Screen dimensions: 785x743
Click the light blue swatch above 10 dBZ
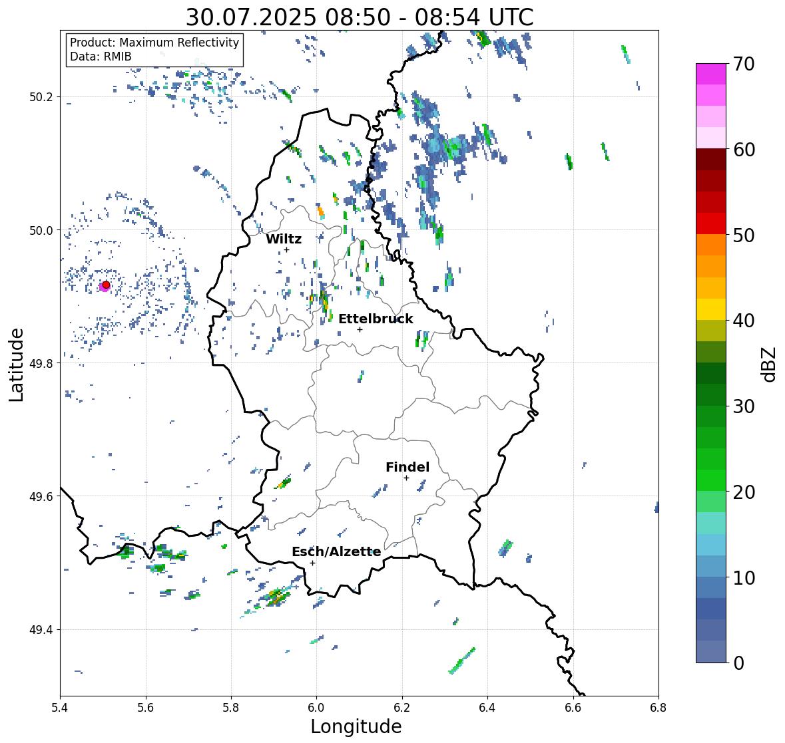tap(711, 566)
